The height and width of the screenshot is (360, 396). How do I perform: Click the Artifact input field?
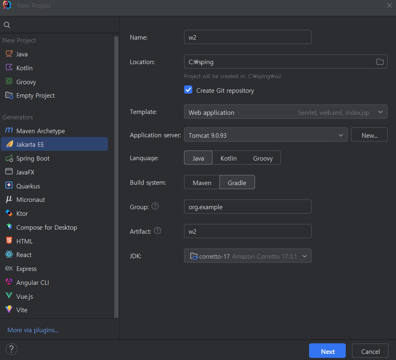tap(247, 231)
